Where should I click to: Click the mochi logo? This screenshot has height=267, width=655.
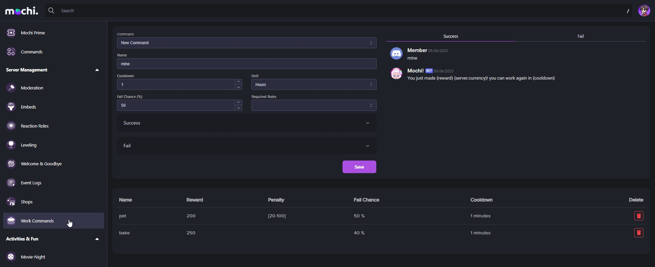coord(21,11)
